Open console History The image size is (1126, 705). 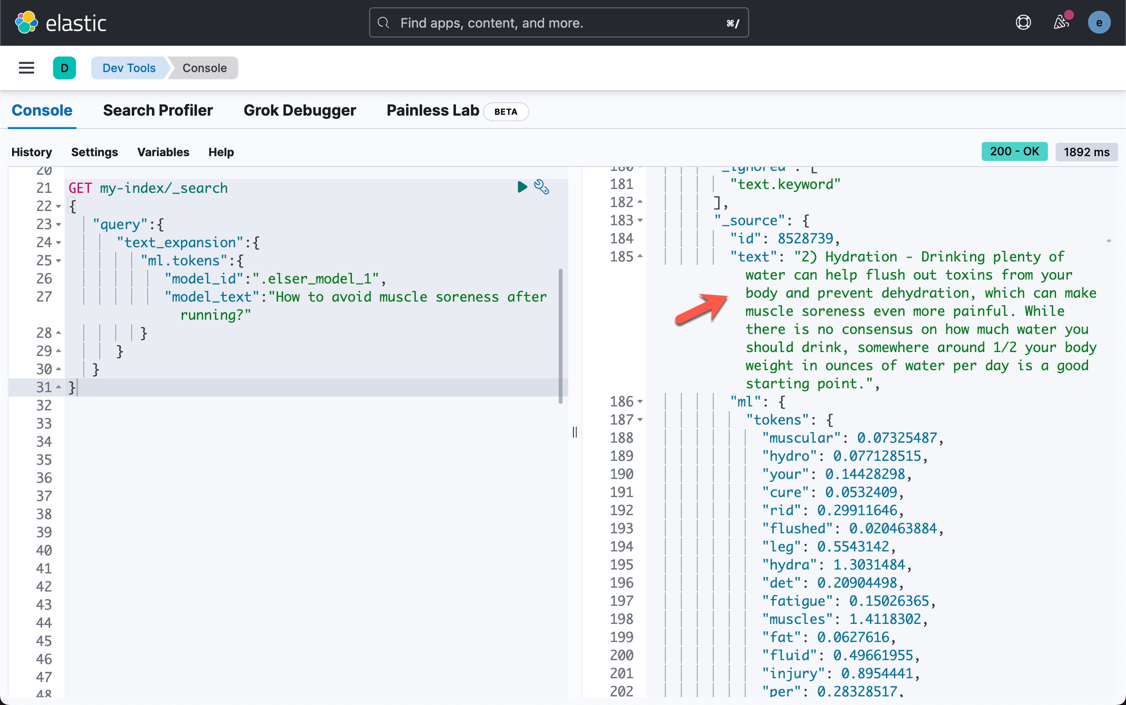[31, 152]
